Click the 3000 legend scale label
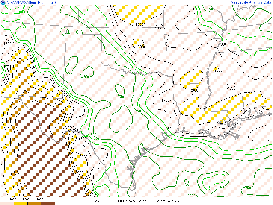273x205 pixels. [26, 200]
